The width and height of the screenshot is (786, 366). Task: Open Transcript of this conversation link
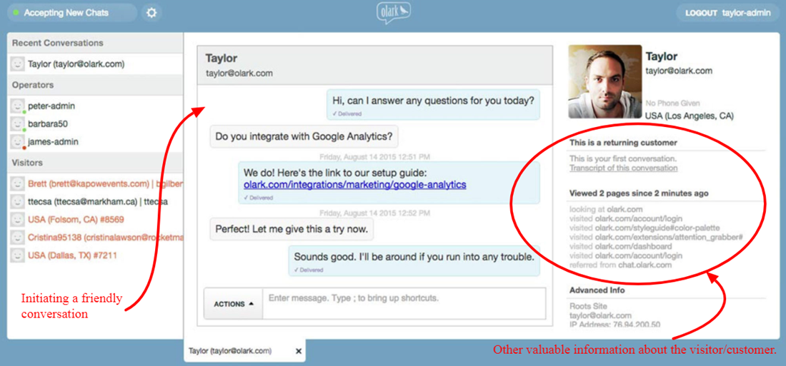pos(624,168)
